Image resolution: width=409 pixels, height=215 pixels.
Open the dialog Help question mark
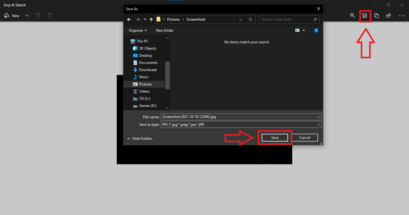(x=316, y=30)
